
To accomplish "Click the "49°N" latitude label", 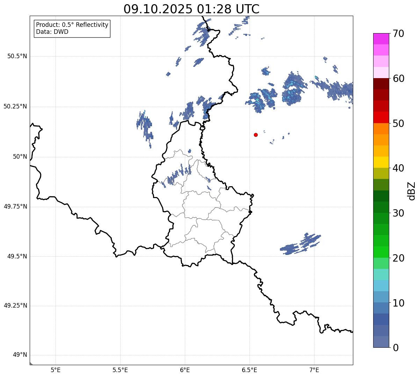I will pyautogui.click(x=20, y=355).
